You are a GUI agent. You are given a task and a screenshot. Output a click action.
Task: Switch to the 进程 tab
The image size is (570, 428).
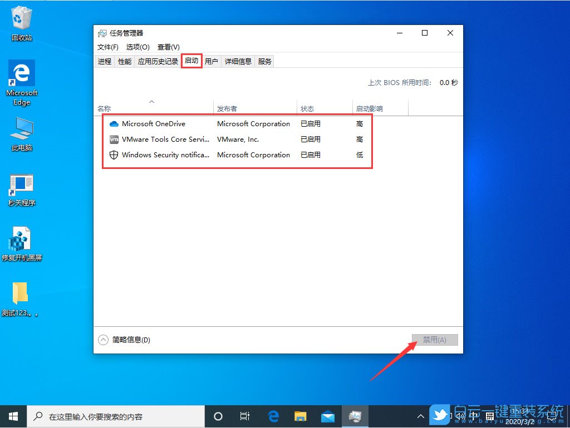104,61
